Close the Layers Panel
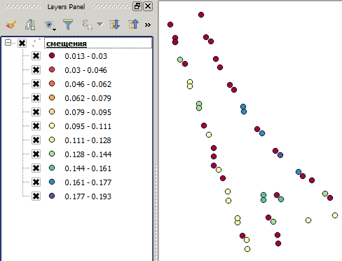This screenshot has height=261, width=342. pos(148,6)
